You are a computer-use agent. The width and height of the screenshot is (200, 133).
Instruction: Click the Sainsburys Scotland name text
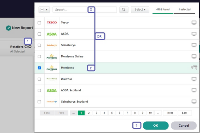pos(74,102)
